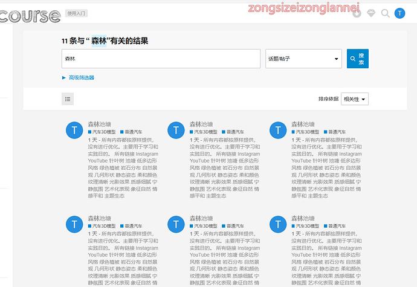417x287 pixels.
Task: Click the '11 条与森林有关的结果' heading
Action: click(x=105, y=41)
